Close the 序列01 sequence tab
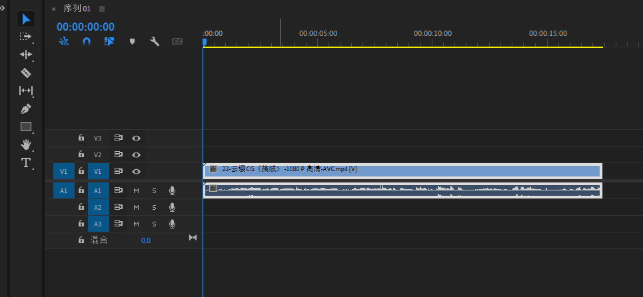Image resolution: width=643 pixels, height=297 pixels. [53, 9]
